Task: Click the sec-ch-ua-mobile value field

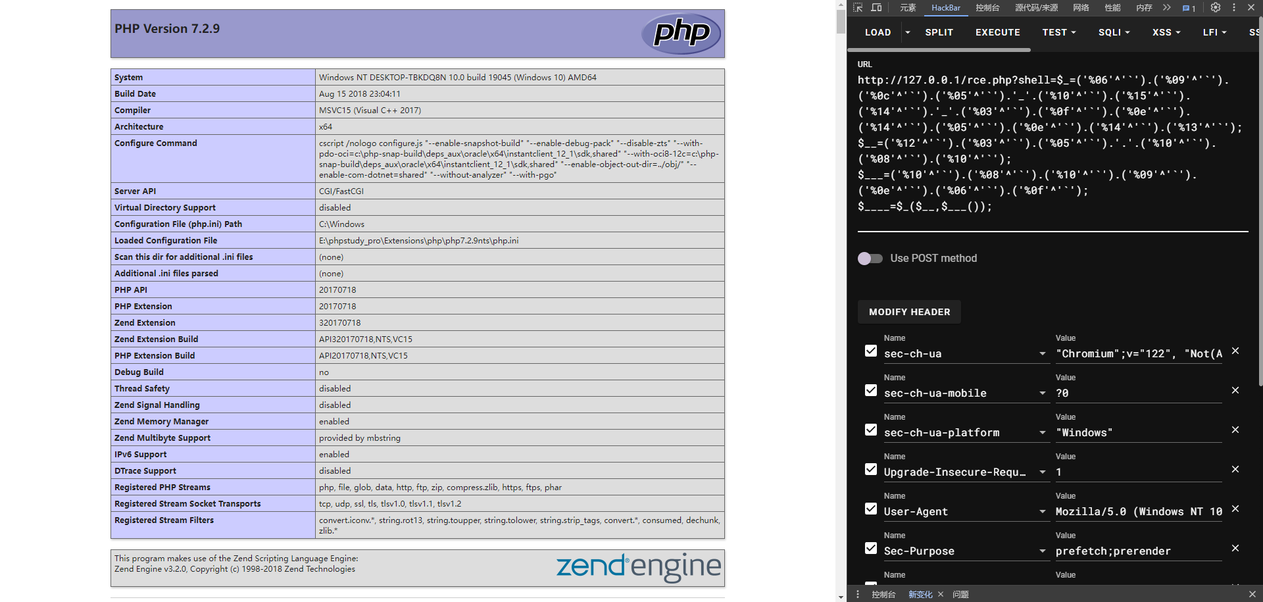Action: (x=1138, y=393)
